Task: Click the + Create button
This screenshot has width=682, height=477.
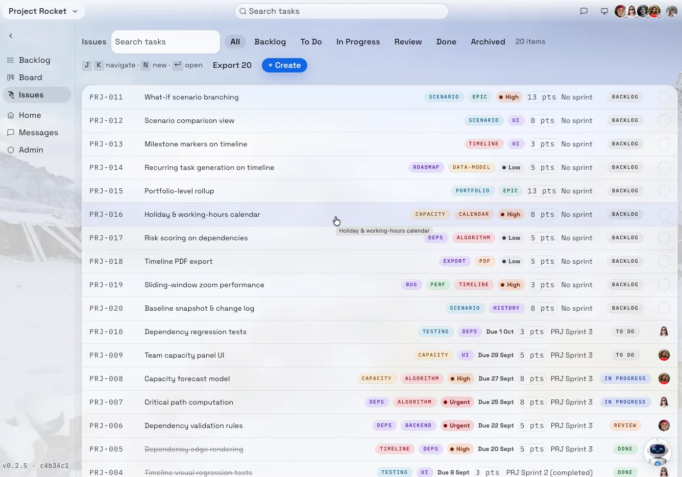Action: pyautogui.click(x=284, y=65)
